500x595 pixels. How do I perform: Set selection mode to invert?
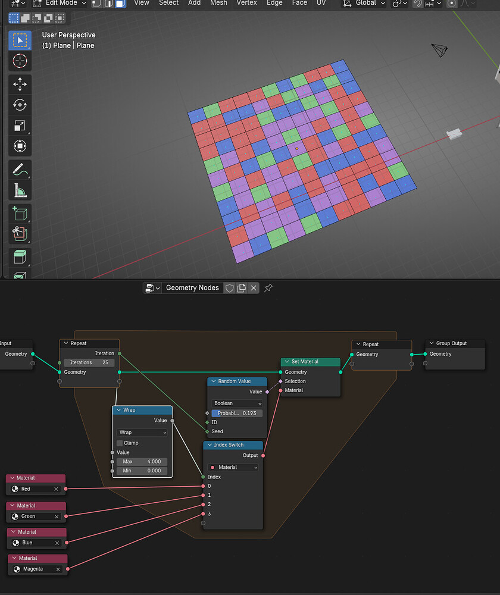(48, 18)
